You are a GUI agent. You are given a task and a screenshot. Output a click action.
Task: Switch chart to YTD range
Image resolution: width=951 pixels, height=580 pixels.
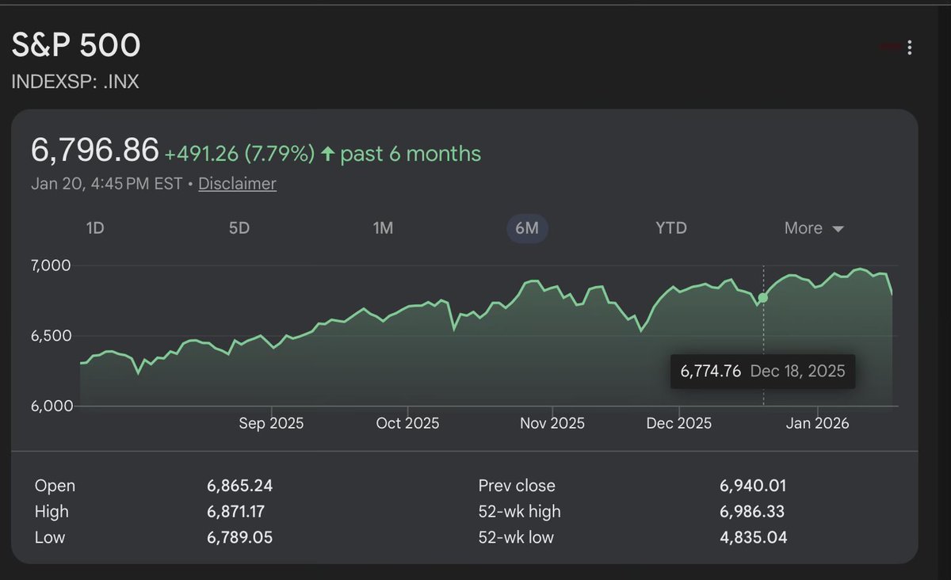[x=671, y=228]
